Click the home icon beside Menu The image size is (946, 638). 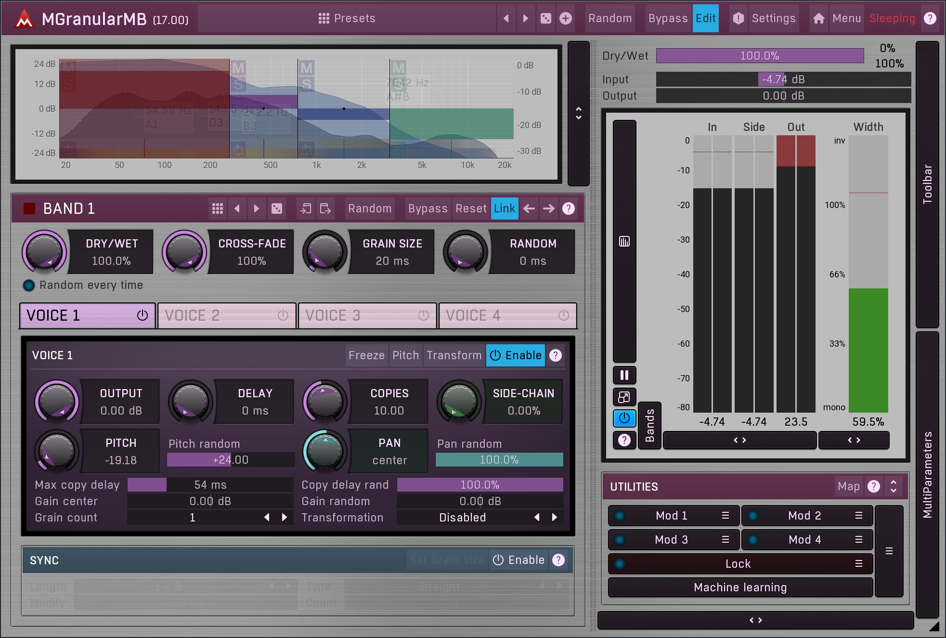point(818,18)
